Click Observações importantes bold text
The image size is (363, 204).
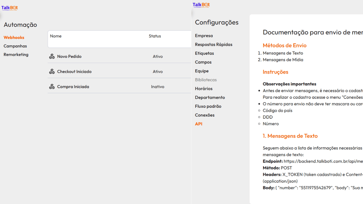tap(290, 84)
